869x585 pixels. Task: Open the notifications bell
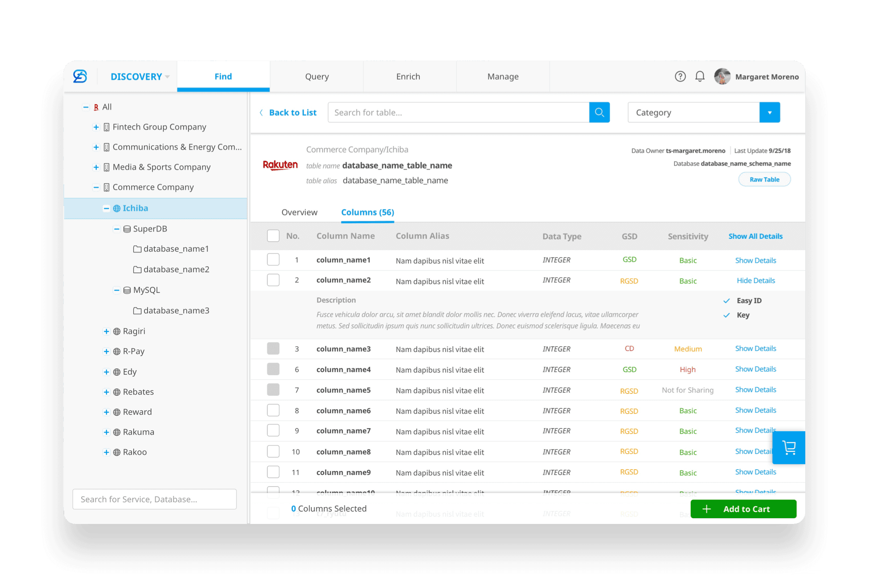point(700,77)
